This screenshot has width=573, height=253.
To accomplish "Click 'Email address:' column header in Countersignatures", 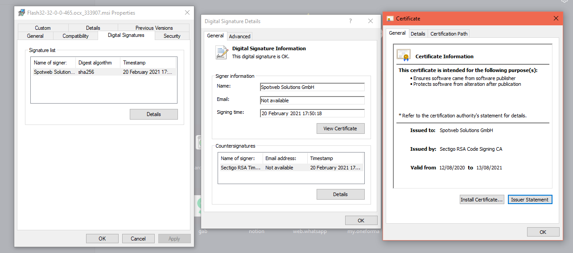I will click(x=285, y=158).
